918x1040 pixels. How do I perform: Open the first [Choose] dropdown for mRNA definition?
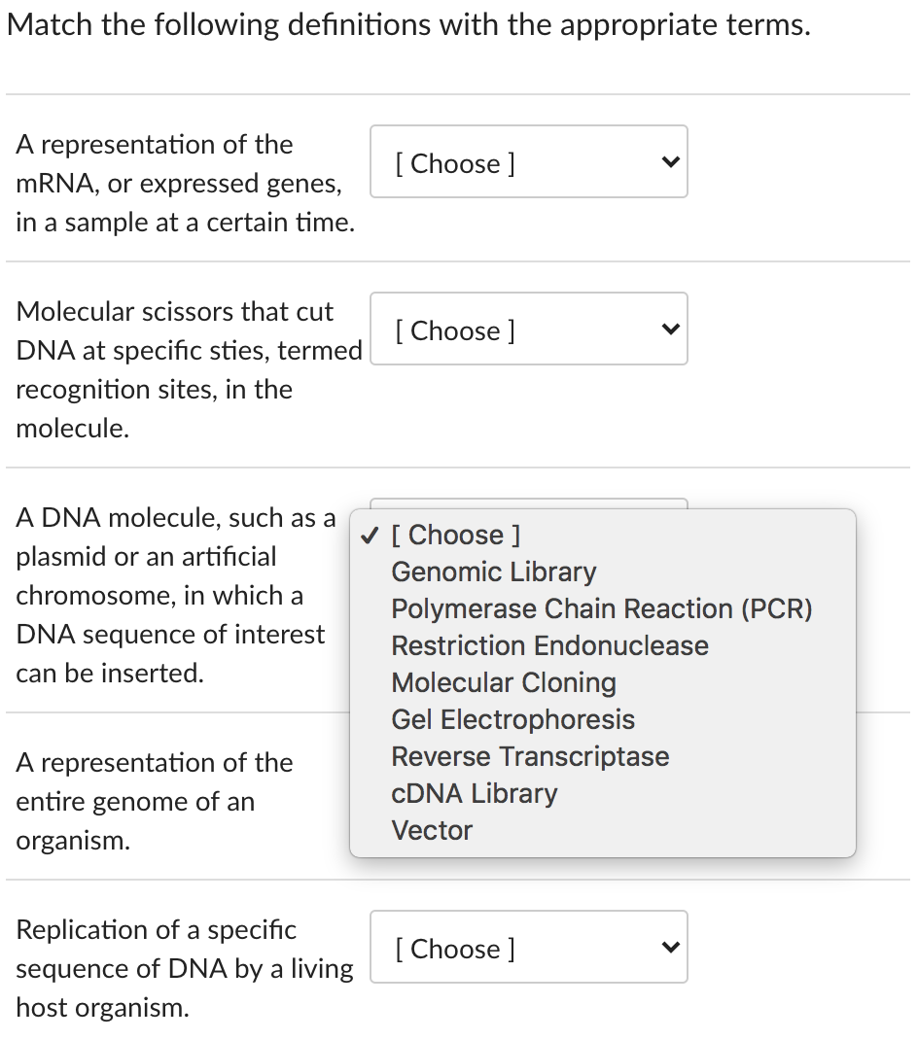tap(528, 161)
